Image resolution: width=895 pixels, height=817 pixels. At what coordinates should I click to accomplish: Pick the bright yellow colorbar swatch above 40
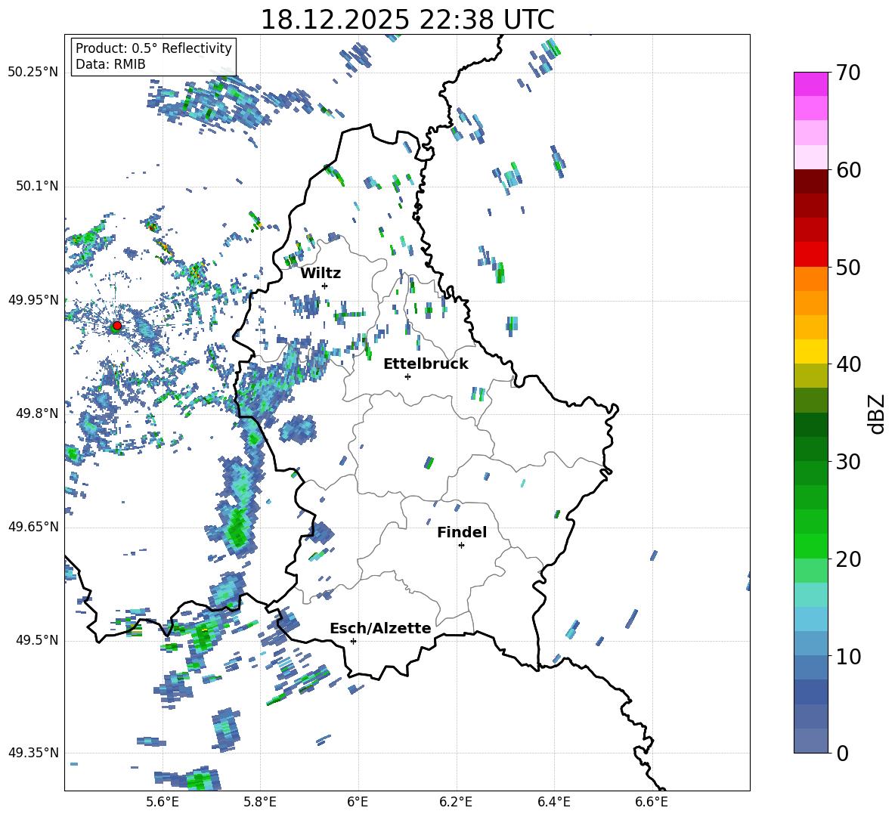pyautogui.click(x=811, y=351)
